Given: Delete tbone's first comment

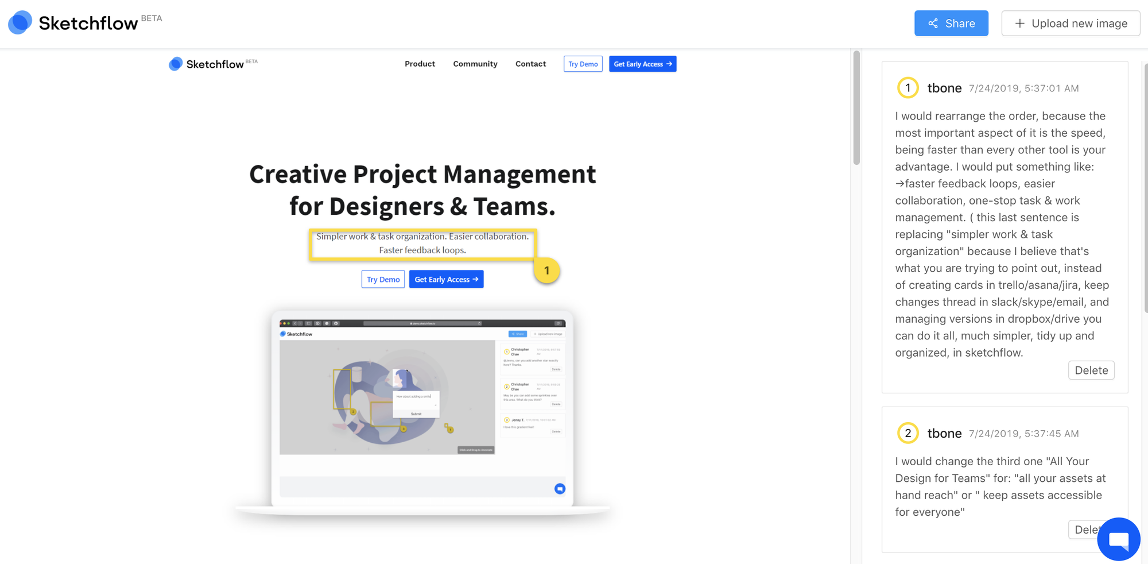Looking at the screenshot, I should (x=1091, y=370).
